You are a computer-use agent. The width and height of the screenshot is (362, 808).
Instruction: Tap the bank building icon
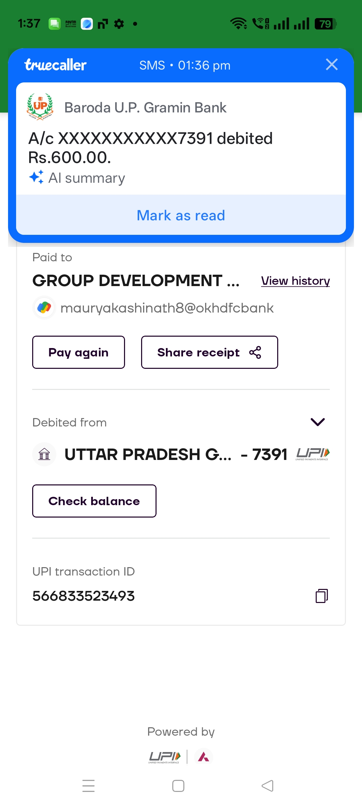pos(44,454)
